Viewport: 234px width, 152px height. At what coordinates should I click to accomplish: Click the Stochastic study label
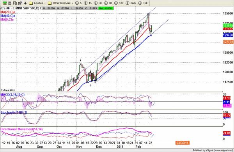14,112
